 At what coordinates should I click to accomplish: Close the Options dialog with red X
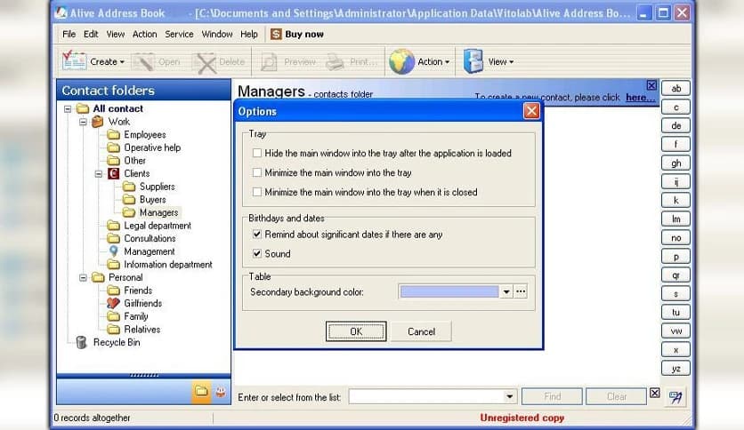[531, 111]
